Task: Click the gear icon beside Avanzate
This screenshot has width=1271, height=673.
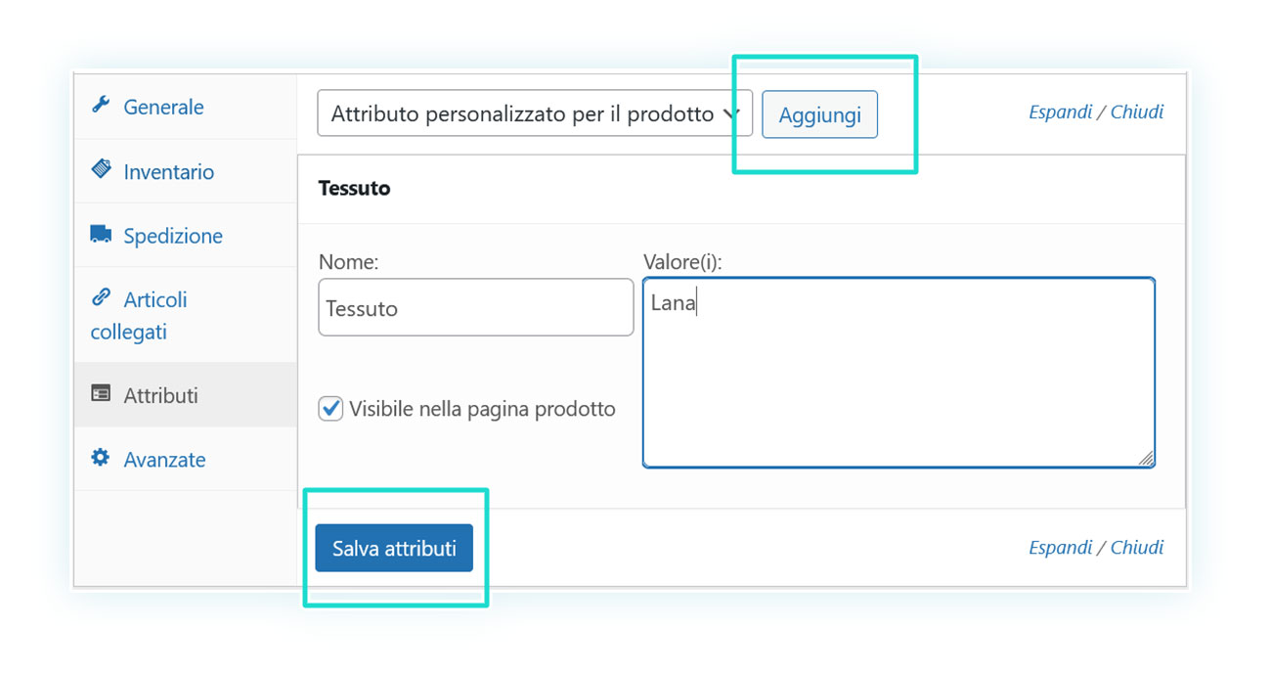Action: pos(101,457)
